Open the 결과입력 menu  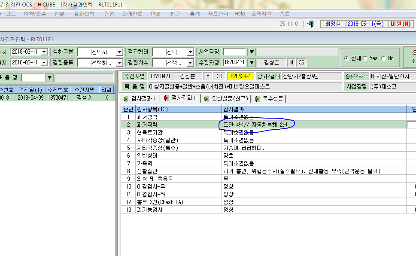pos(84,14)
